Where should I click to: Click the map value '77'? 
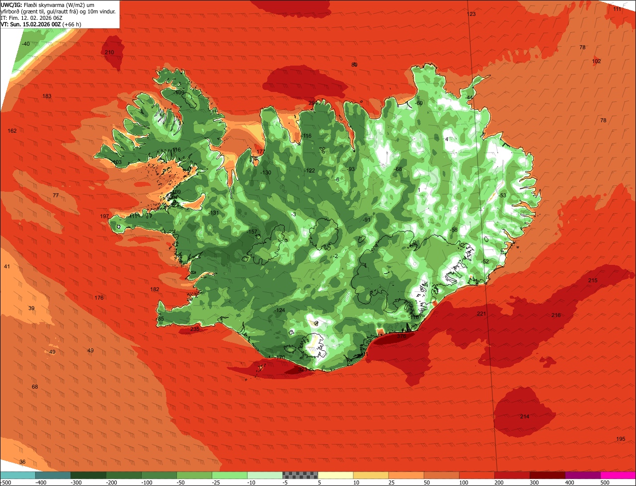56,196
